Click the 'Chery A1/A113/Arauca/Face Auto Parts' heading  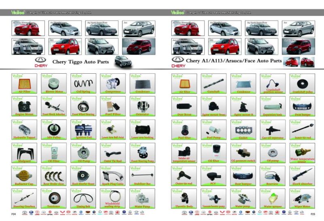(x=234, y=61)
